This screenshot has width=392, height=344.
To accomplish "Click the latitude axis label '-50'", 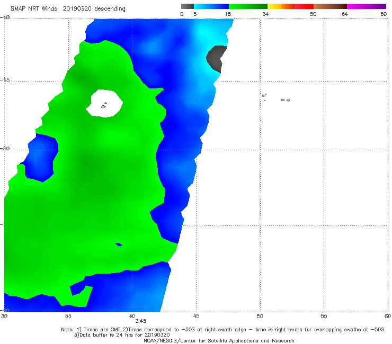I will click(x=5, y=149).
